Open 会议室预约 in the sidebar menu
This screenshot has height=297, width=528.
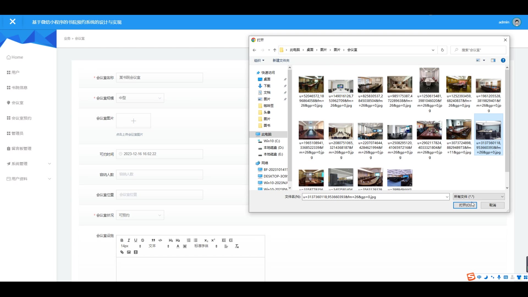click(21, 118)
